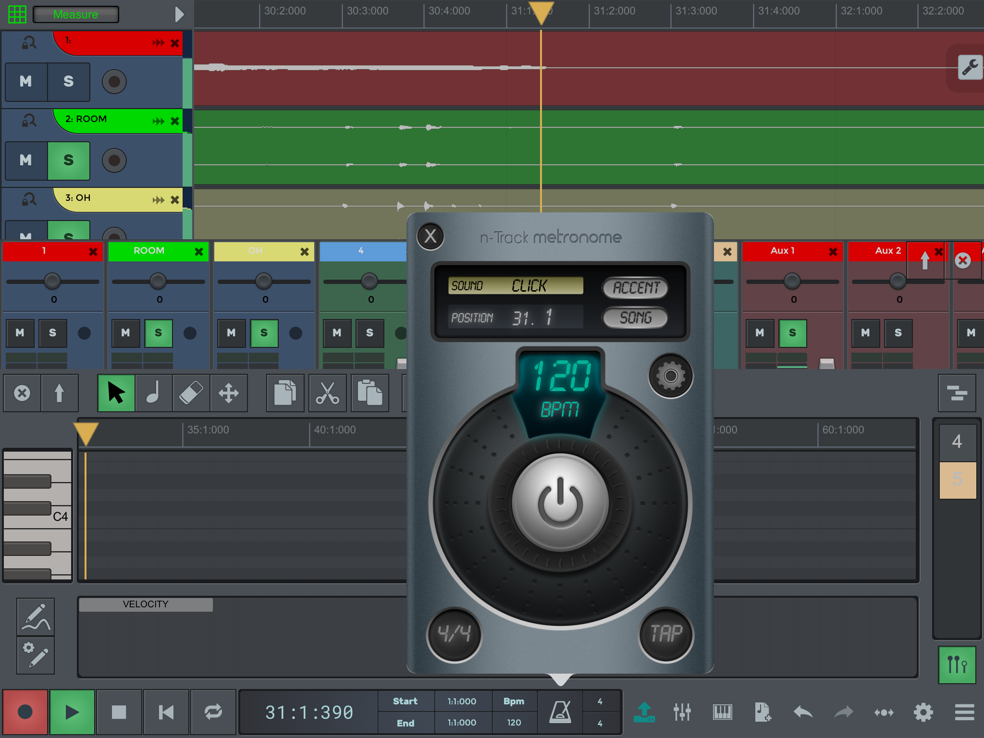Screen dimensions: 984x738
Task: Open the Measure time format dropdown
Action: tap(76, 14)
